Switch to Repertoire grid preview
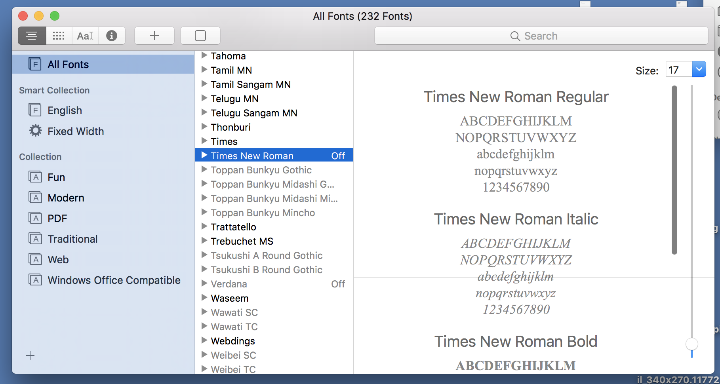The width and height of the screenshot is (720, 384). pyautogui.click(x=59, y=36)
